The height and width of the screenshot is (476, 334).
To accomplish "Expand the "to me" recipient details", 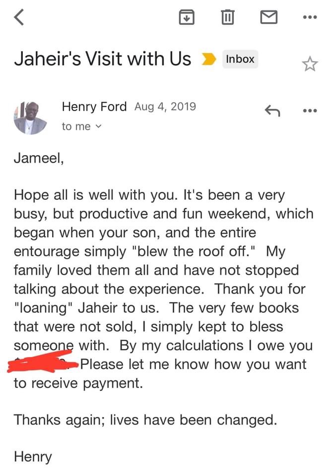I will click(x=81, y=127).
